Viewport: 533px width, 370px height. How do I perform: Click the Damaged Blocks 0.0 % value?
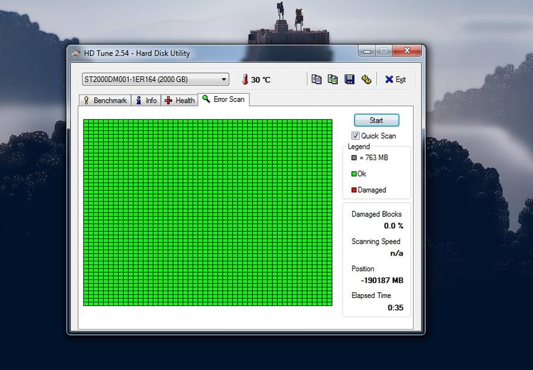coord(393,226)
